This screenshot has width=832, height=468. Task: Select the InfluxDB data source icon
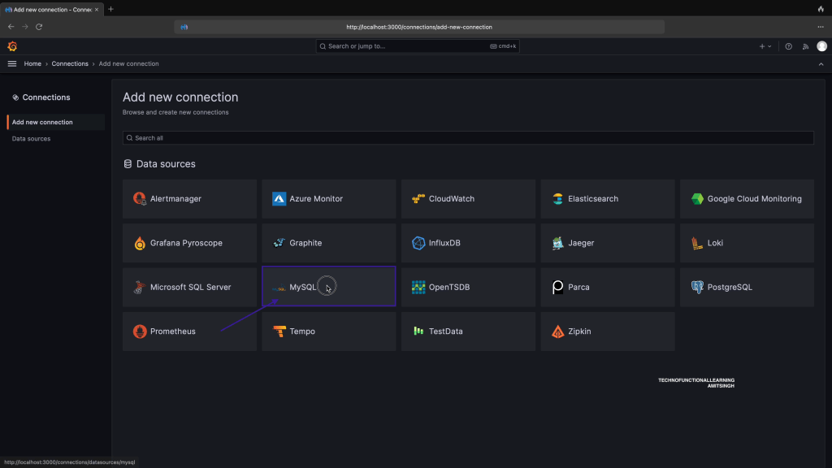tap(418, 243)
